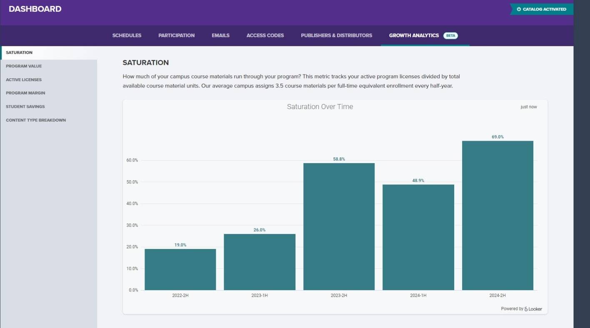Image resolution: width=590 pixels, height=328 pixels.
Task: Open Active Licenses in the sidebar
Action: (x=24, y=80)
